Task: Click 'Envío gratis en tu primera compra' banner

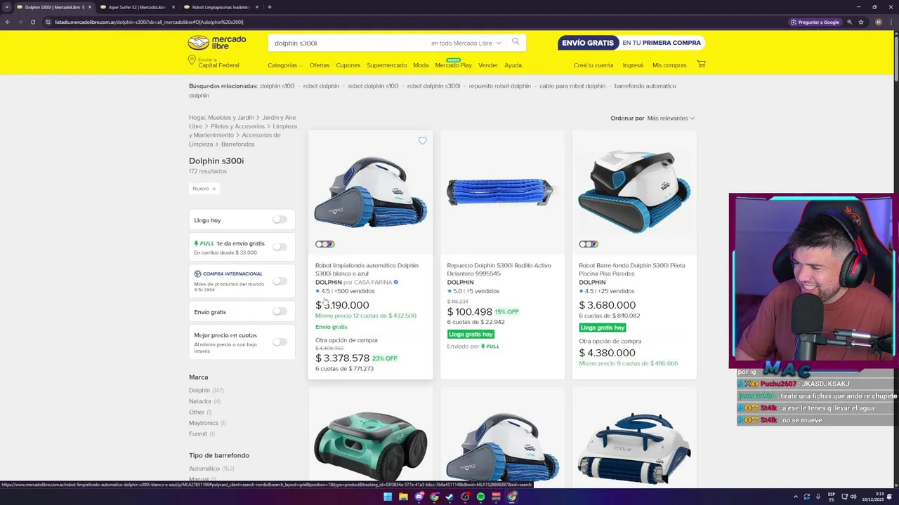Action: coord(631,43)
